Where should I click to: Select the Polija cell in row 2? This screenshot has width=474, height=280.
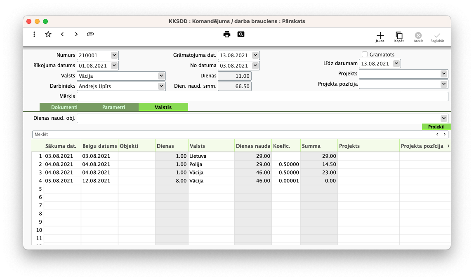click(211, 164)
